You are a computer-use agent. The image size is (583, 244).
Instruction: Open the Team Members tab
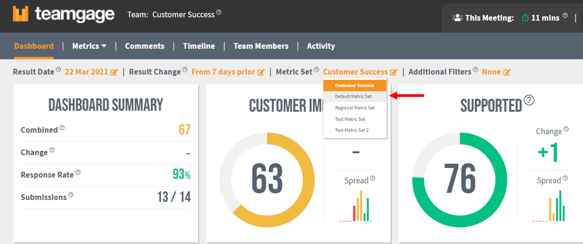point(261,46)
